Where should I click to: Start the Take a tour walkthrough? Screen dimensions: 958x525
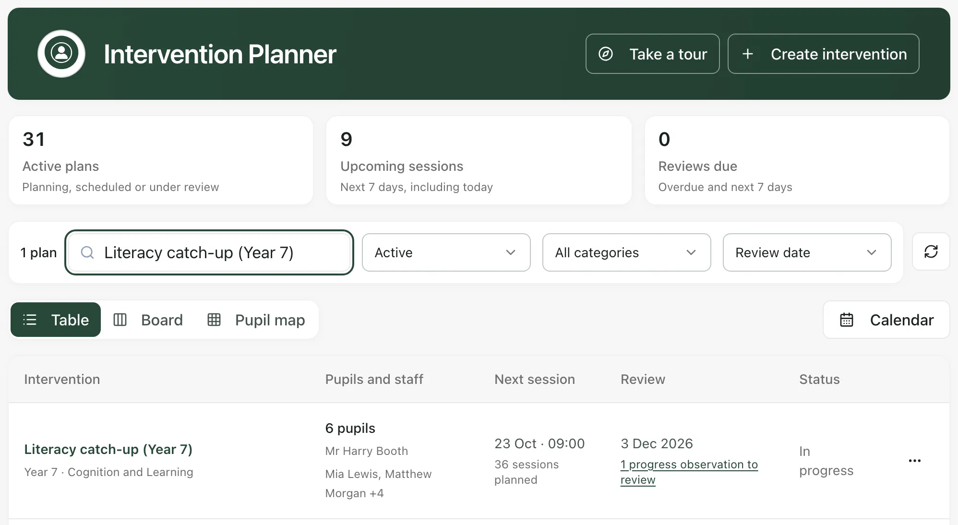pyautogui.click(x=652, y=54)
